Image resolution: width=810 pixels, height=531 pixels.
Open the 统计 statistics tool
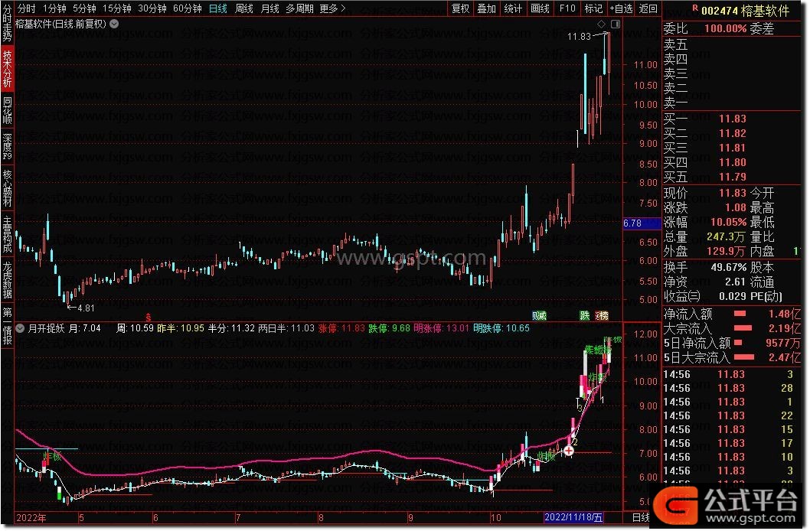point(513,8)
